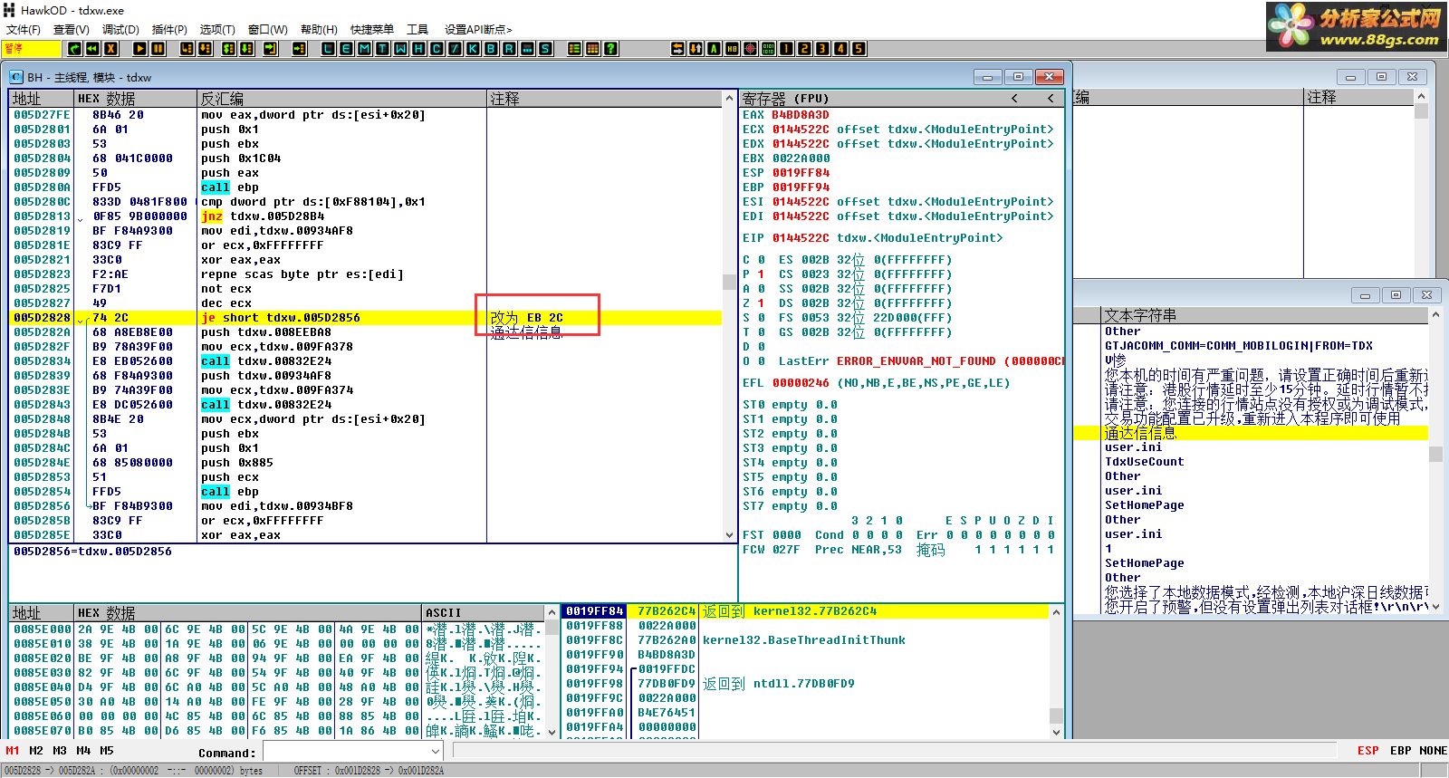Open 插件(P) menu

(x=169, y=30)
